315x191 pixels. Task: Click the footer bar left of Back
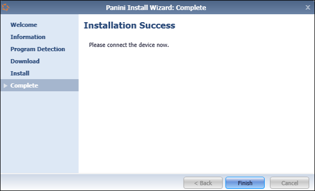(x=92, y=182)
